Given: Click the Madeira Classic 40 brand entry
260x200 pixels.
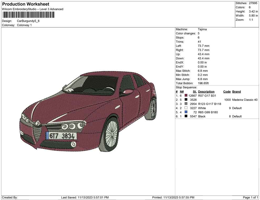Looking at the screenshot, I should click(x=245, y=100).
